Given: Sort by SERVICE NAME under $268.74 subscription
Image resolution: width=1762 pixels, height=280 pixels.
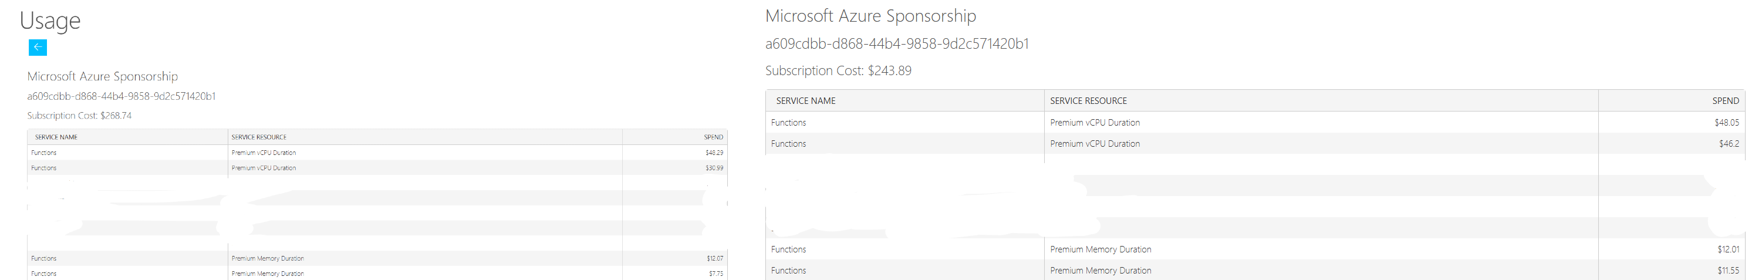Looking at the screenshot, I should coord(56,137).
